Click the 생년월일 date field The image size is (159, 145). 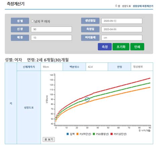tap(122, 21)
